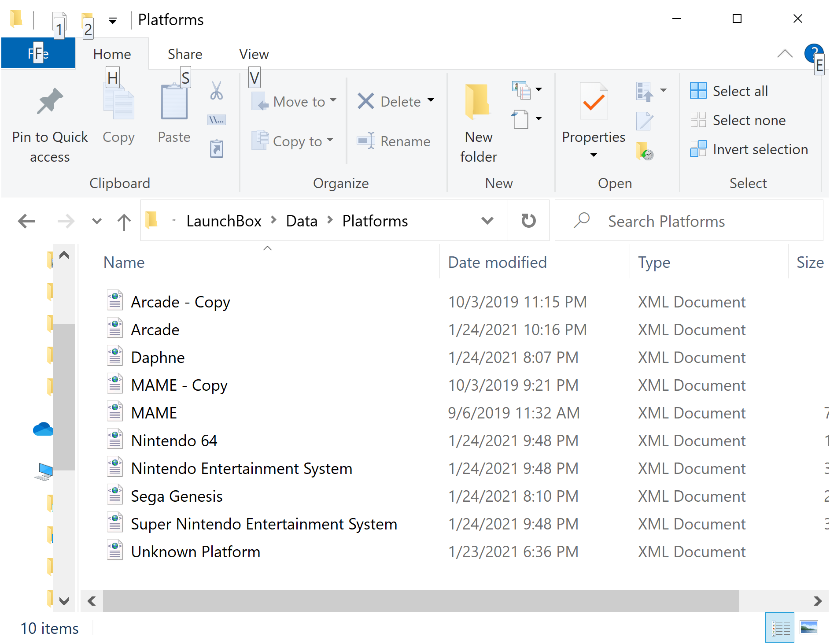
Task: Click the Open icon in Open group
Action: pyautogui.click(x=644, y=91)
